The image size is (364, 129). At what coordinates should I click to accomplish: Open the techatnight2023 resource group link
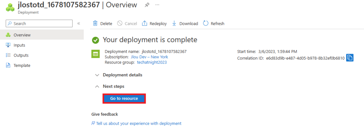pos(152,62)
